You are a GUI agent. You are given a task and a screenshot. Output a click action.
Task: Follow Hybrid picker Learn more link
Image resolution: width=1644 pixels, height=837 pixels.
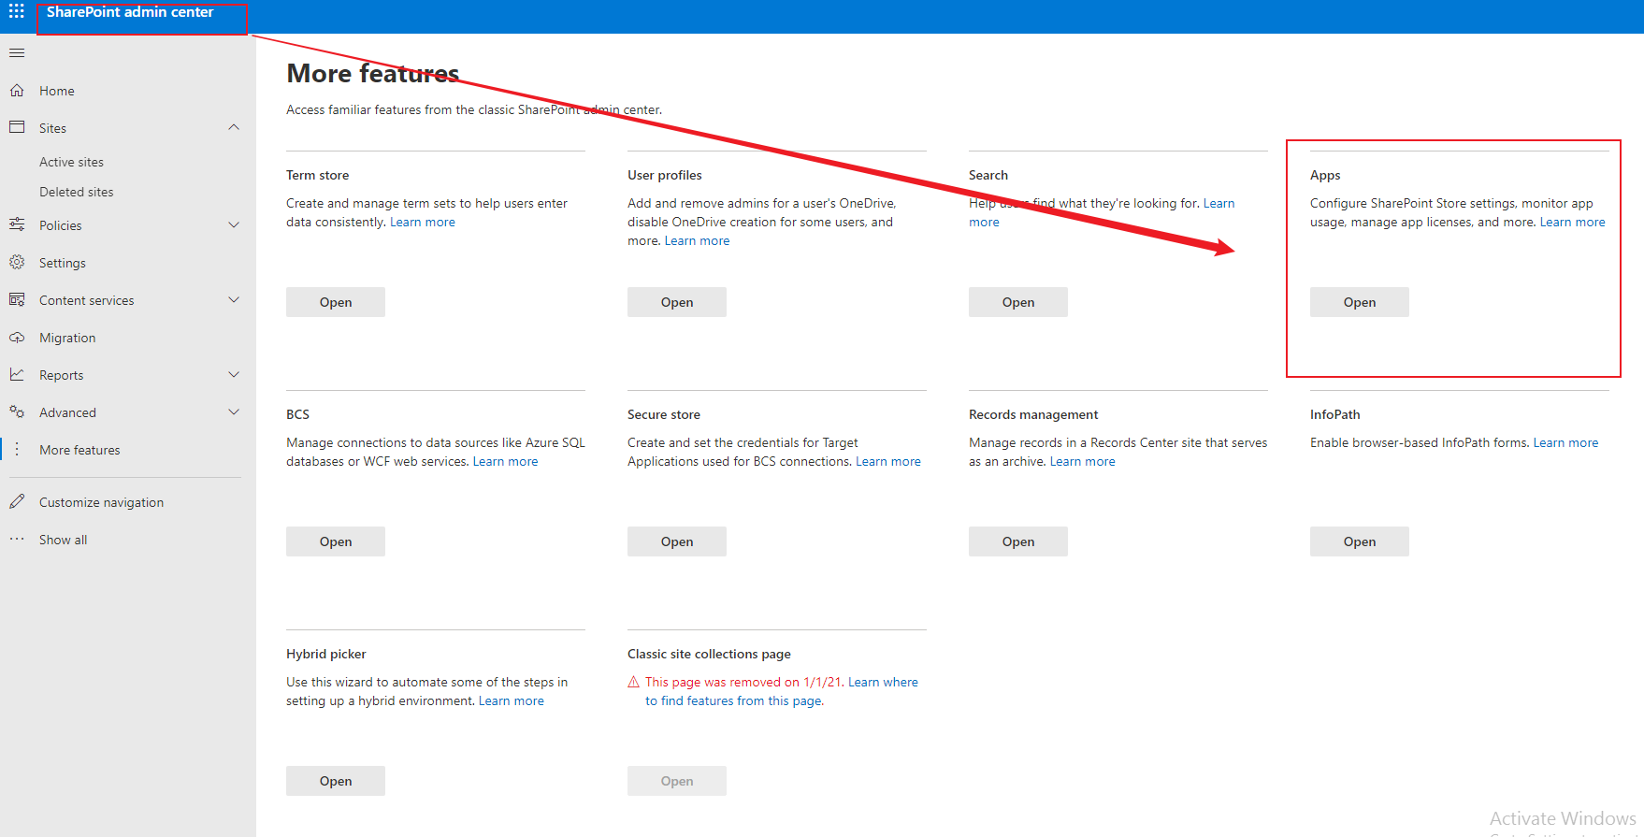click(x=511, y=700)
